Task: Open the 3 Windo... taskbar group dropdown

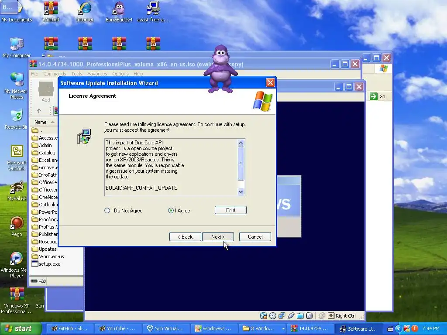Action: point(283,329)
